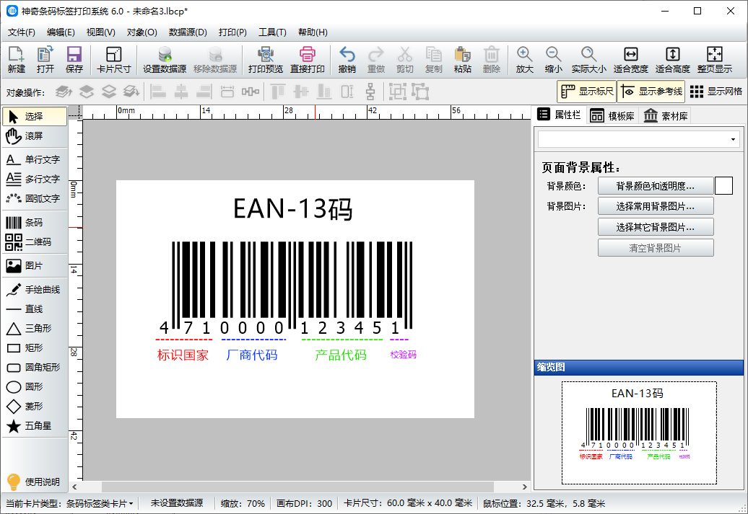Click the 新建 (New) toolbar icon
748x514 pixels.
tap(16, 60)
